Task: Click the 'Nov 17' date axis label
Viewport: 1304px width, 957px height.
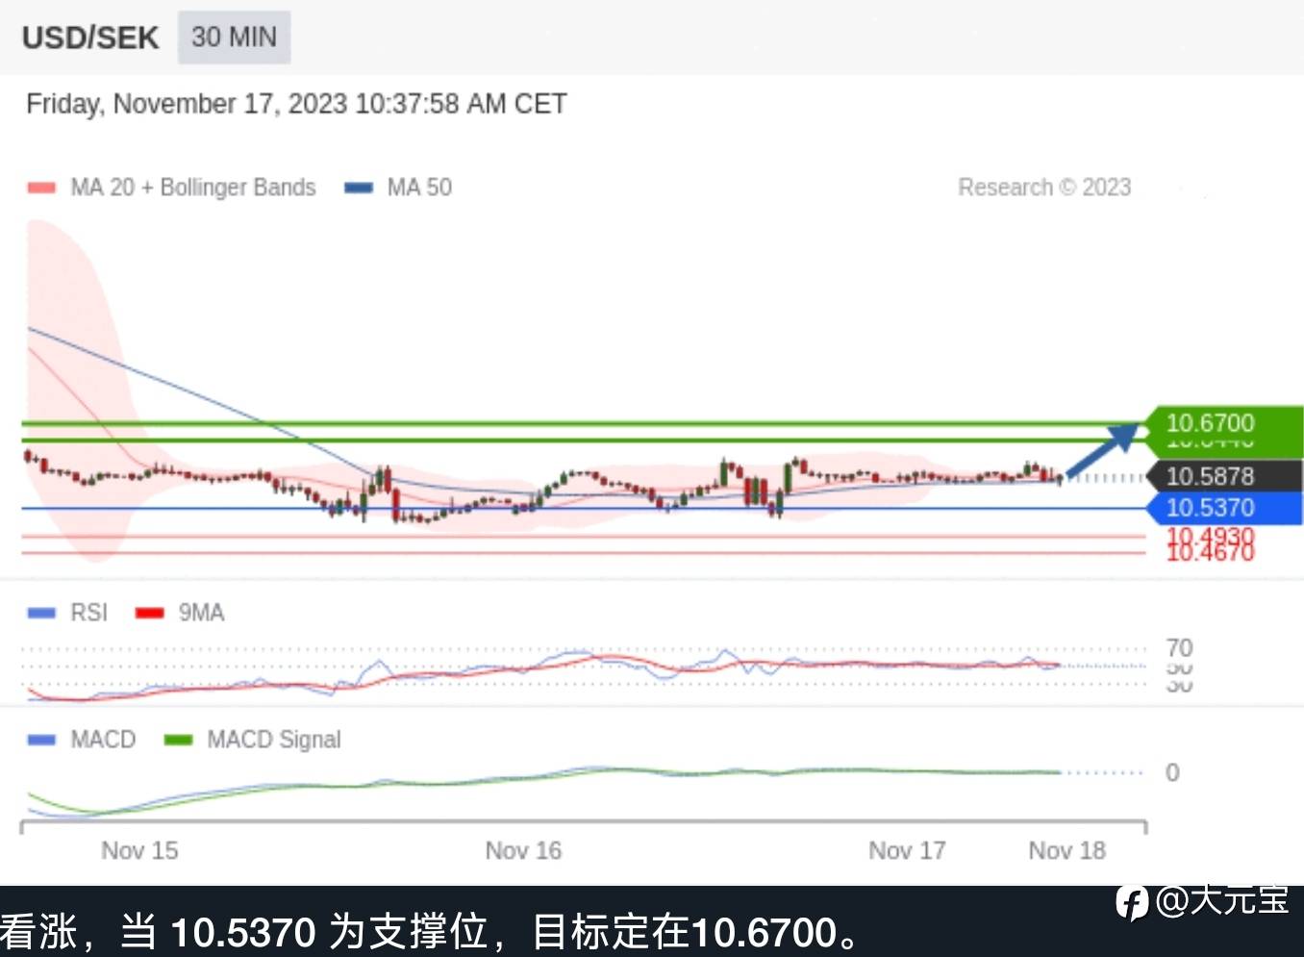Action: 907,850
